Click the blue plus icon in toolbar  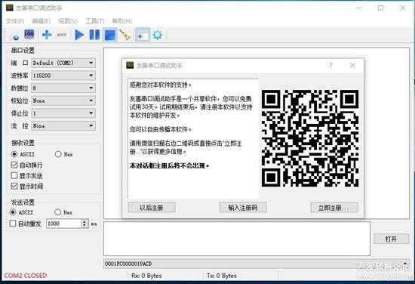coord(47,35)
